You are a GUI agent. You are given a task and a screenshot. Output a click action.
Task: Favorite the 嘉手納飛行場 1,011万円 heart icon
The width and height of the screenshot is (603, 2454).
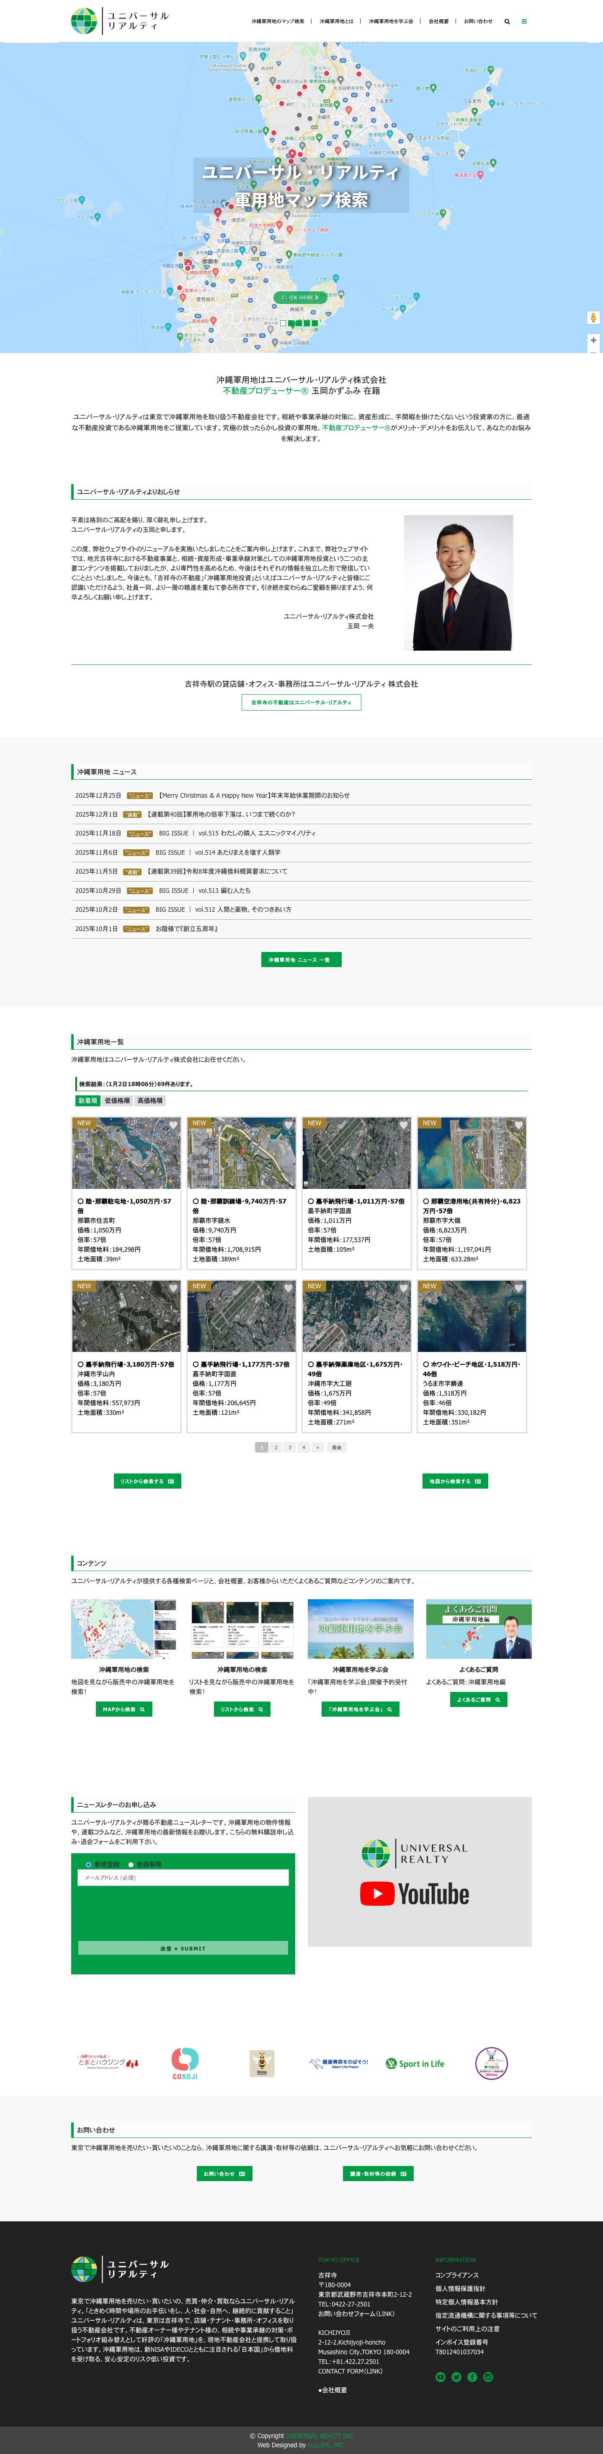click(403, 1125)
